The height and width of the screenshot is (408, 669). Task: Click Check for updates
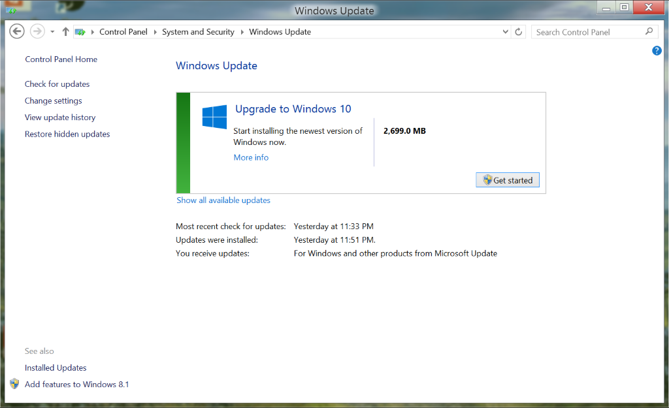(x=57, y=84)
